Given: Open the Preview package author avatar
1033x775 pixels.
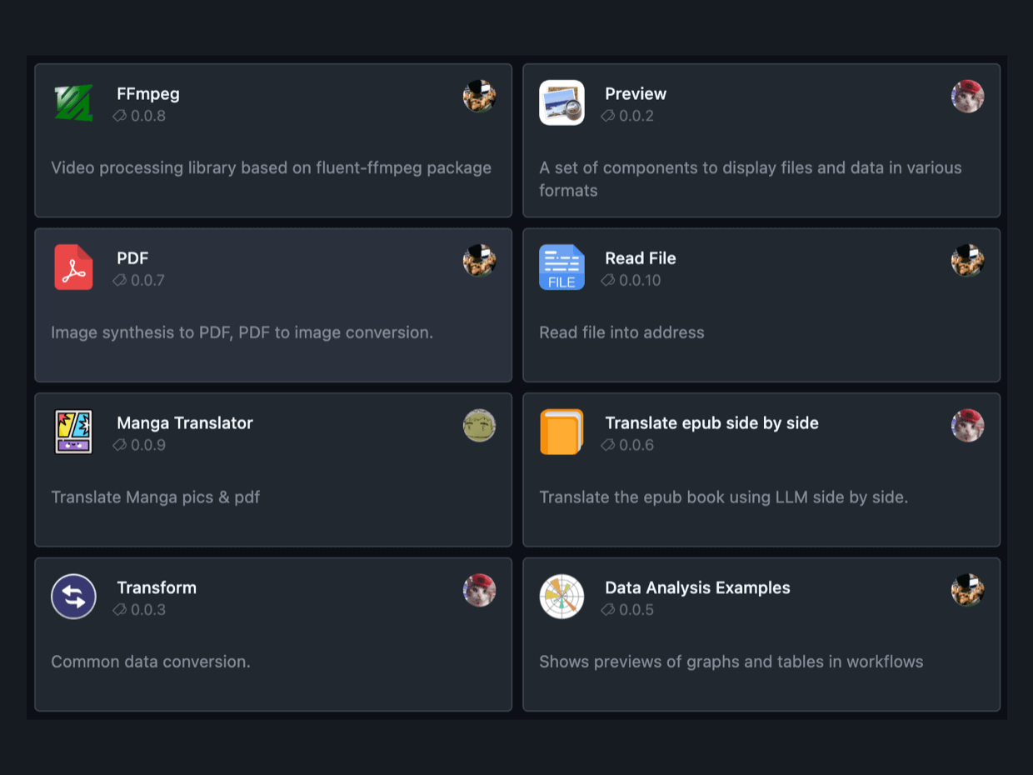Looking at the screenshot, I should tap(967, 97).
